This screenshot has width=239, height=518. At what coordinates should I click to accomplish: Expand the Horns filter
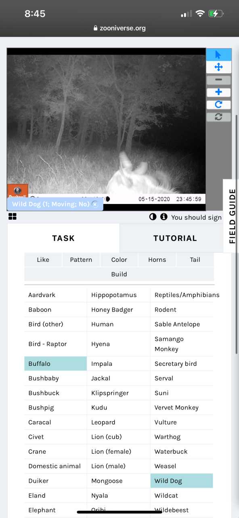click(157, 260)
